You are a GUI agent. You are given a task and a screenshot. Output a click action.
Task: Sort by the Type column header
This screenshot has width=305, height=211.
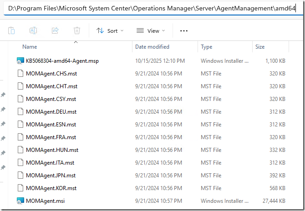click(x=206, y=47)
